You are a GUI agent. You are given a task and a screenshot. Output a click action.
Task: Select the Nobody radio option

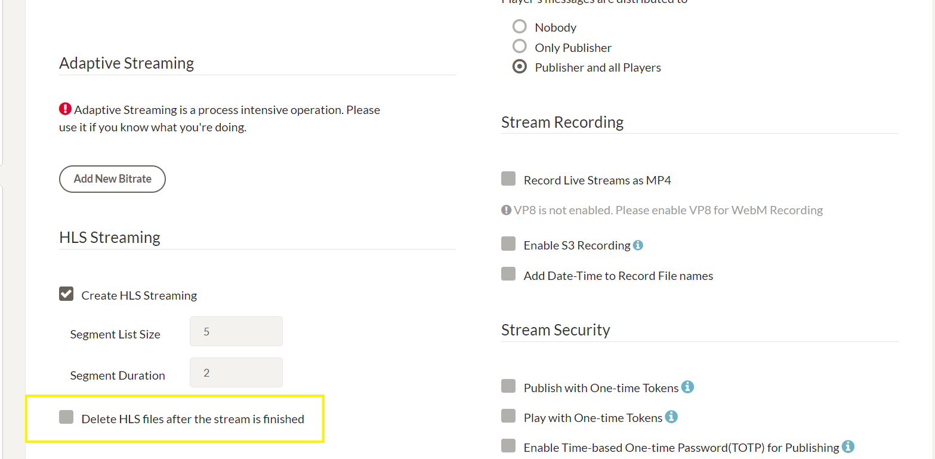click(520, 26)
